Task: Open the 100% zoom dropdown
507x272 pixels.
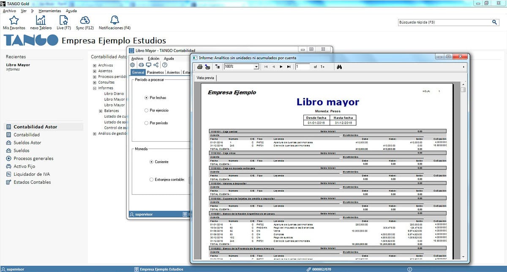Action: pos(256,67)
